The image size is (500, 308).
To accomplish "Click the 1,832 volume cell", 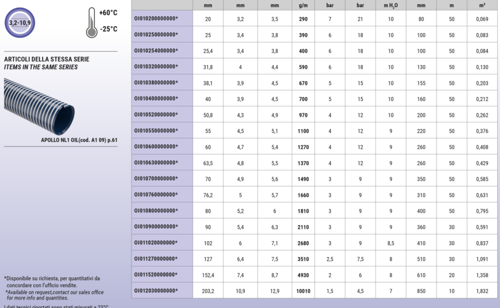I will pyautogui.click(x=482, y=291).
